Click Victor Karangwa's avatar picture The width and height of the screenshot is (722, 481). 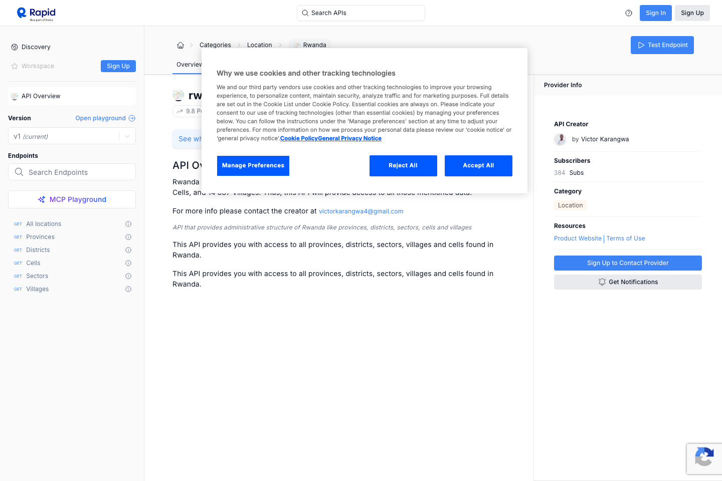pyautogui.click(x=560, y=139)
